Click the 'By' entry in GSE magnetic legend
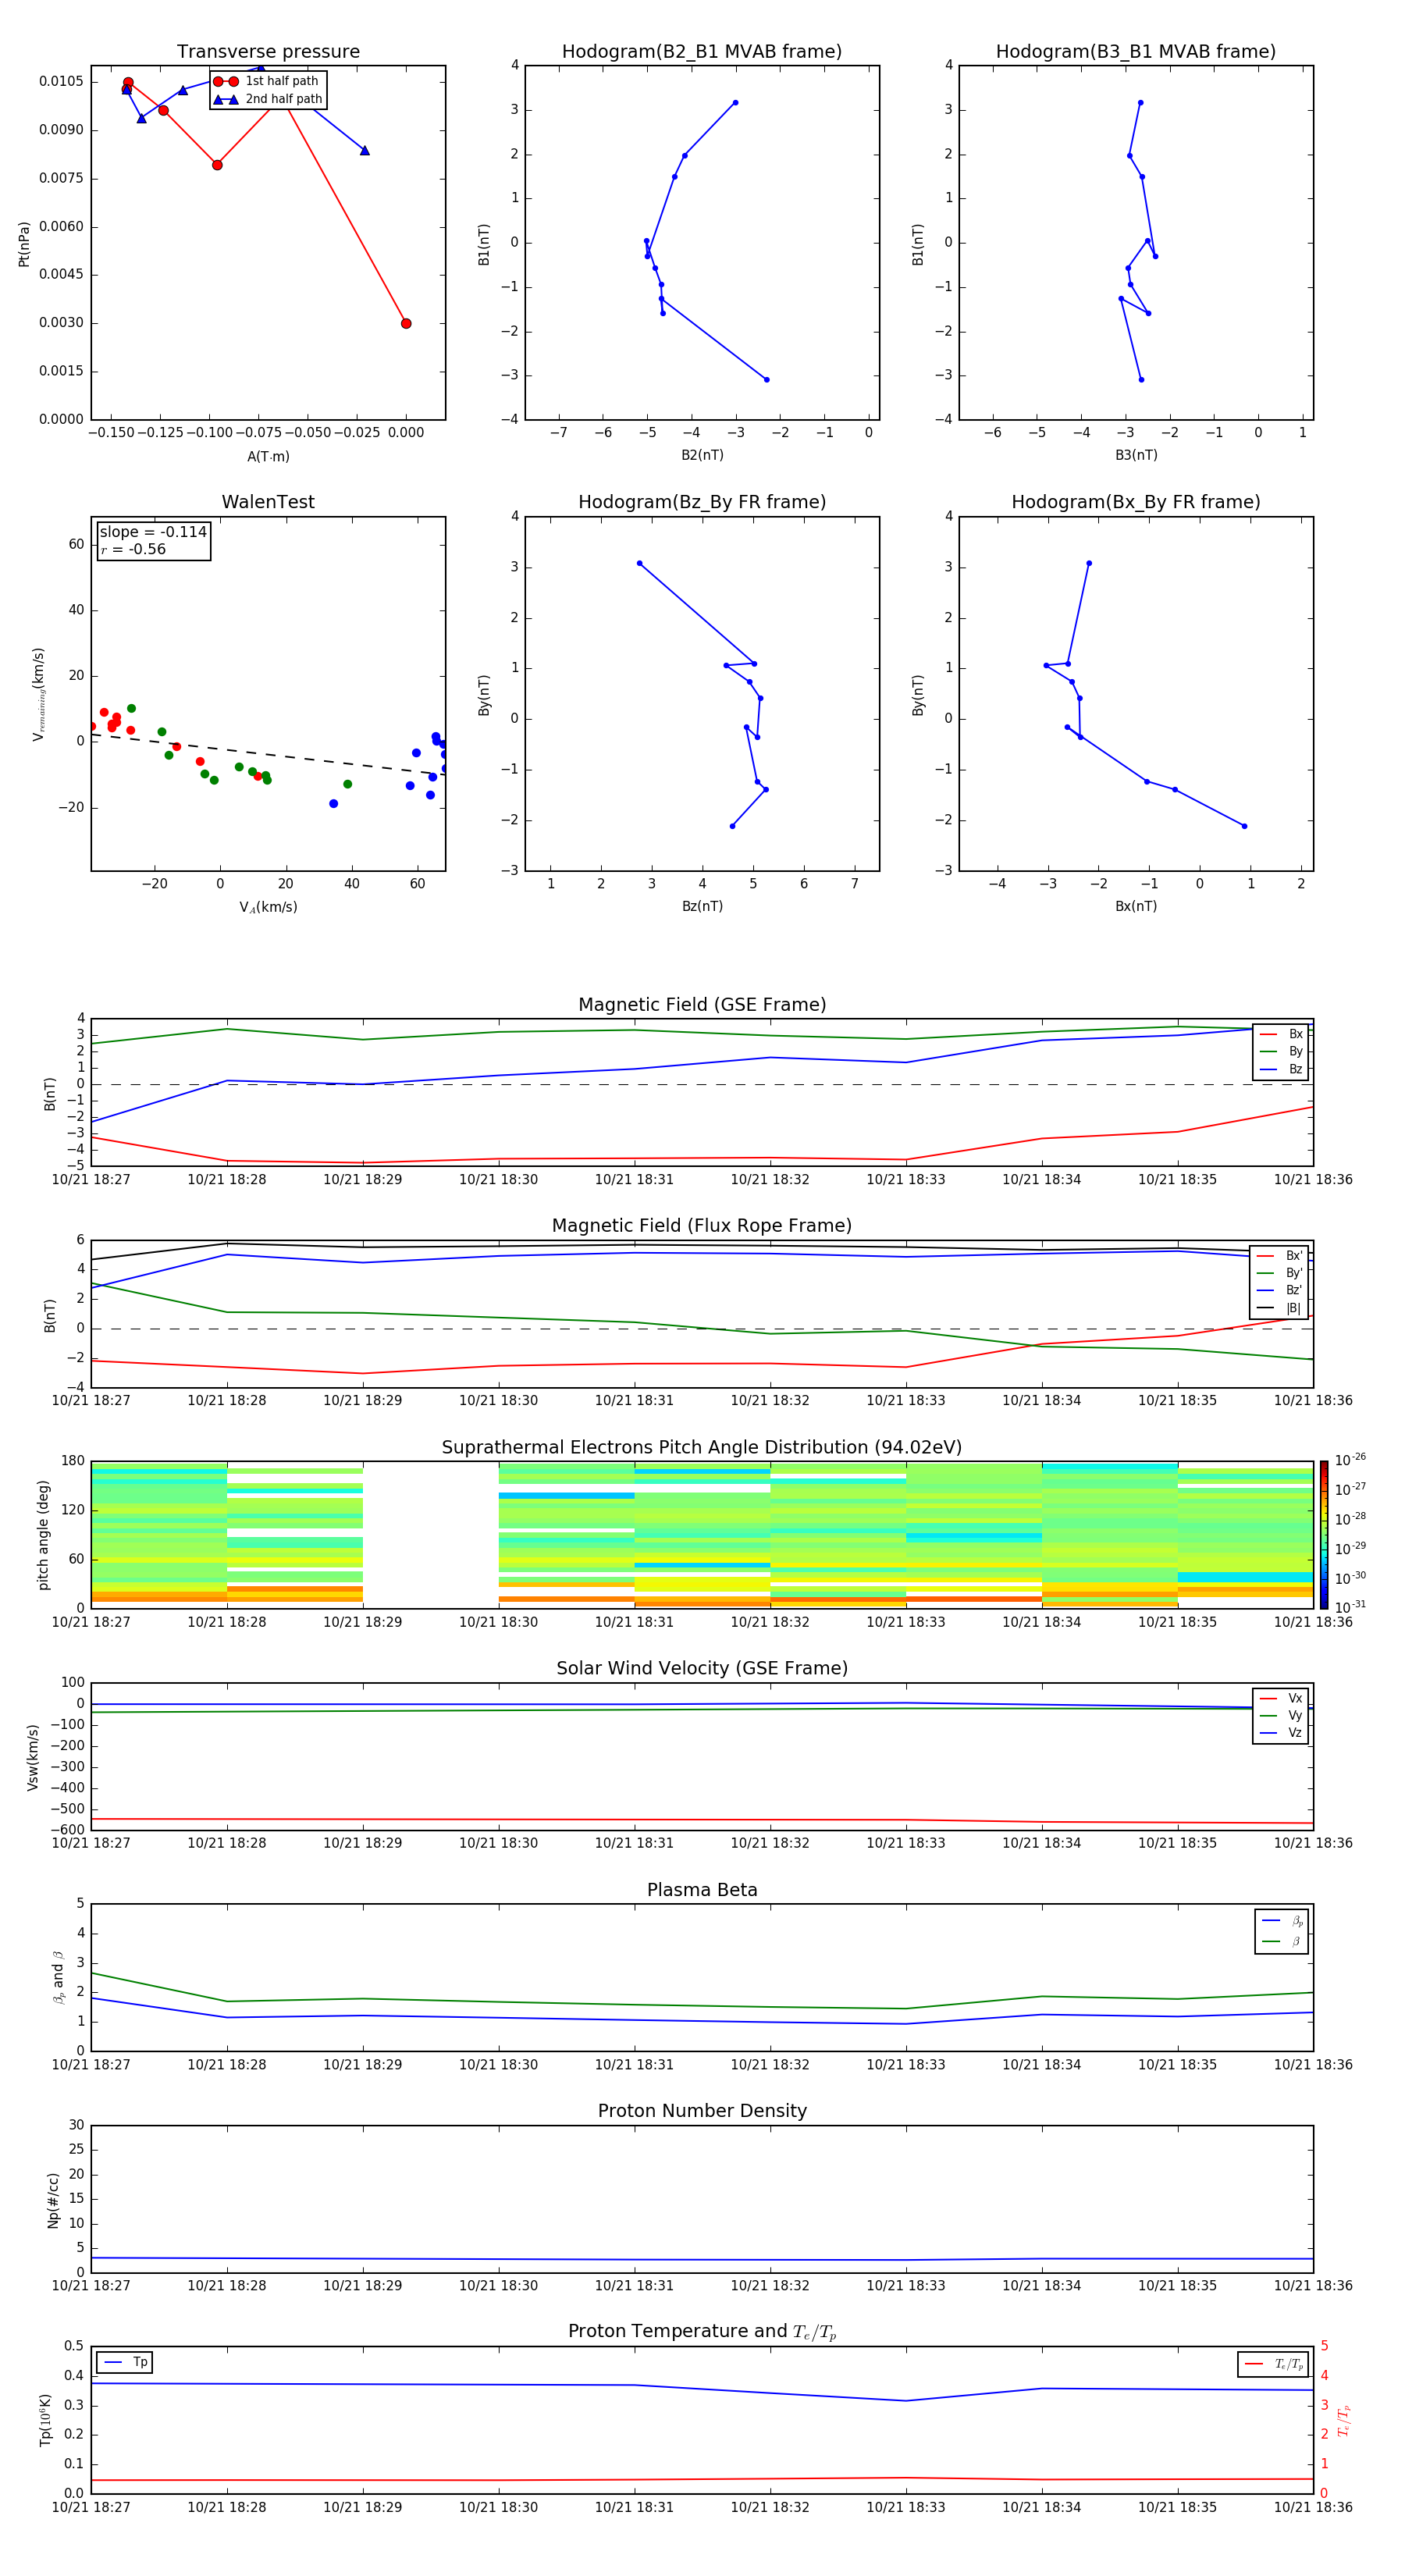The height and width of the screenshot is (2576, 1405). pyautogui.click(x=1282, y=1051)
